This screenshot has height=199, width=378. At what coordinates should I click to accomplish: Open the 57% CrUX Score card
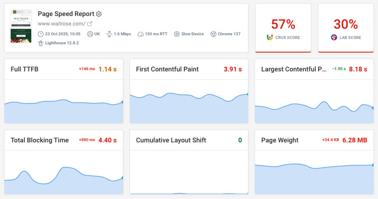point(283,28)
